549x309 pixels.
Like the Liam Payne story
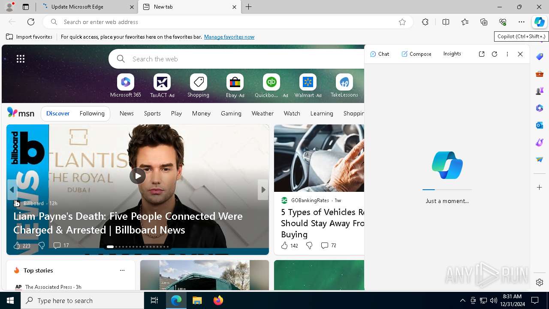click(x=22, y=245)
